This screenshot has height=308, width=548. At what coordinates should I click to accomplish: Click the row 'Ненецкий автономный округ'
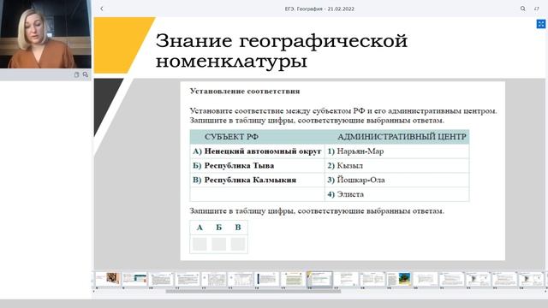click(257, 151)
